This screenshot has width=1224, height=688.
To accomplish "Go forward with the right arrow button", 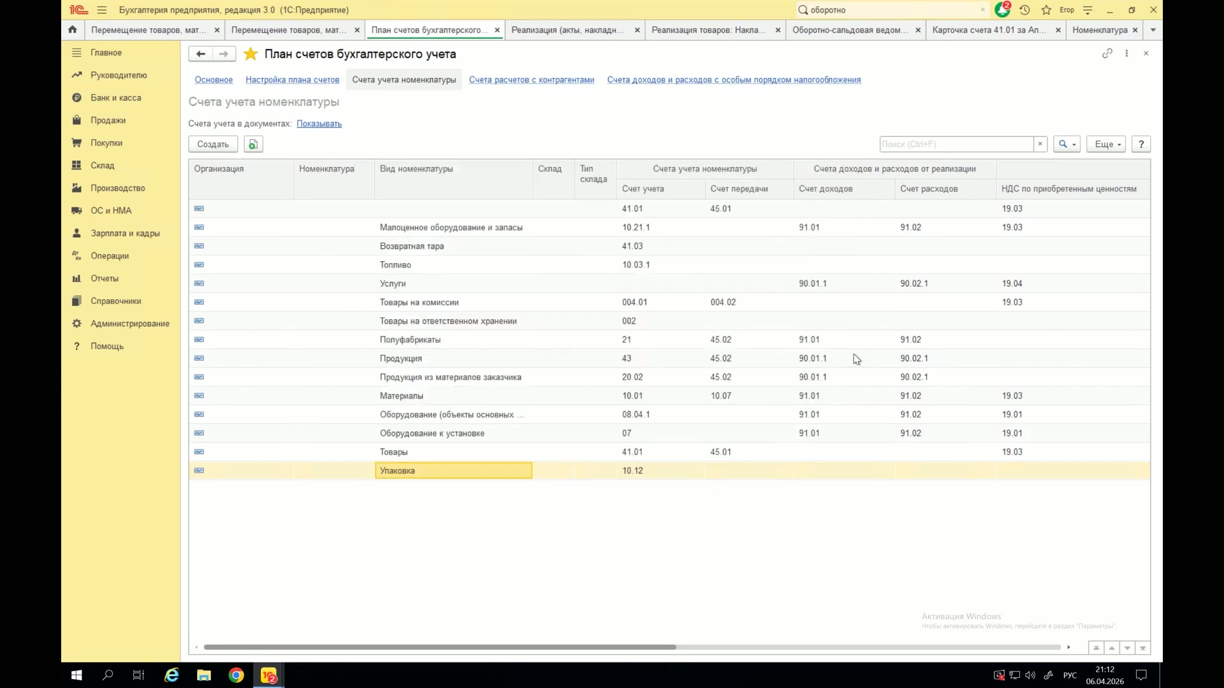I will 224,54.
